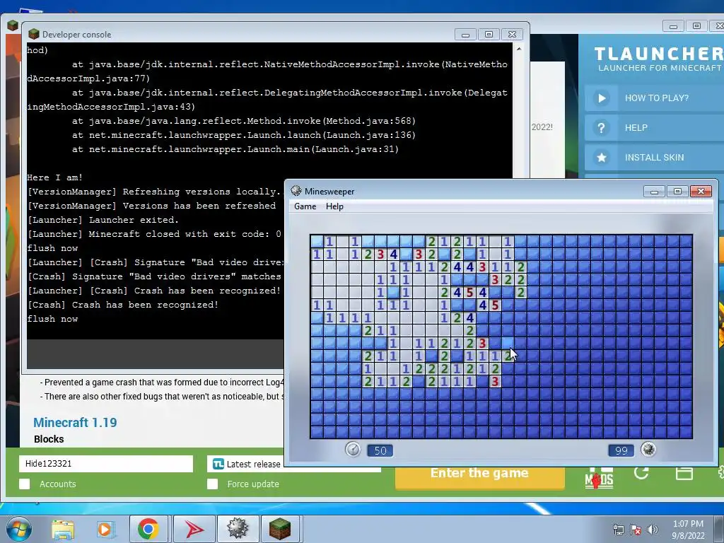Viewport: 724px width, 543px height.
Task: Click the Minesweeper title bar icon
Action: pyautogui.click(x=296, y=191)
